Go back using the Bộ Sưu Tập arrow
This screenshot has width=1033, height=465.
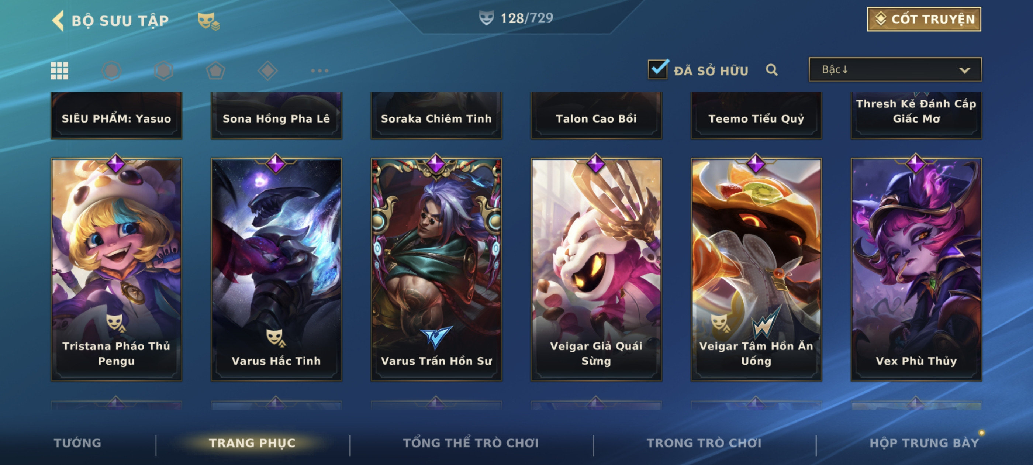click(58, 20)
